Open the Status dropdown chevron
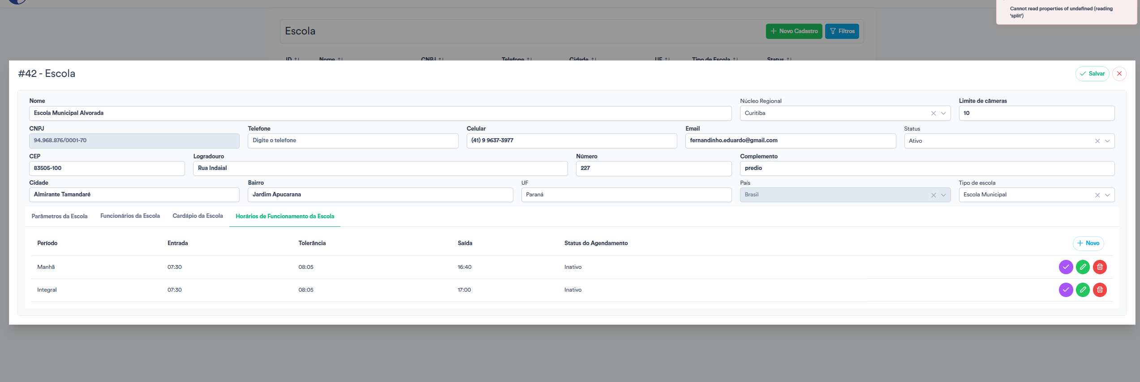This screenshot has width=1140, height=382. coord(1107,141)
